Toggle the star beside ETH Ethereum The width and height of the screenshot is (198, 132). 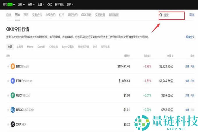pyautogui.click(x=8, y=81)
